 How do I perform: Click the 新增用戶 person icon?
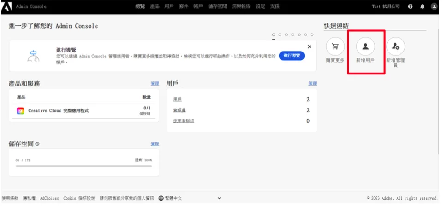(x=365, y=46)
